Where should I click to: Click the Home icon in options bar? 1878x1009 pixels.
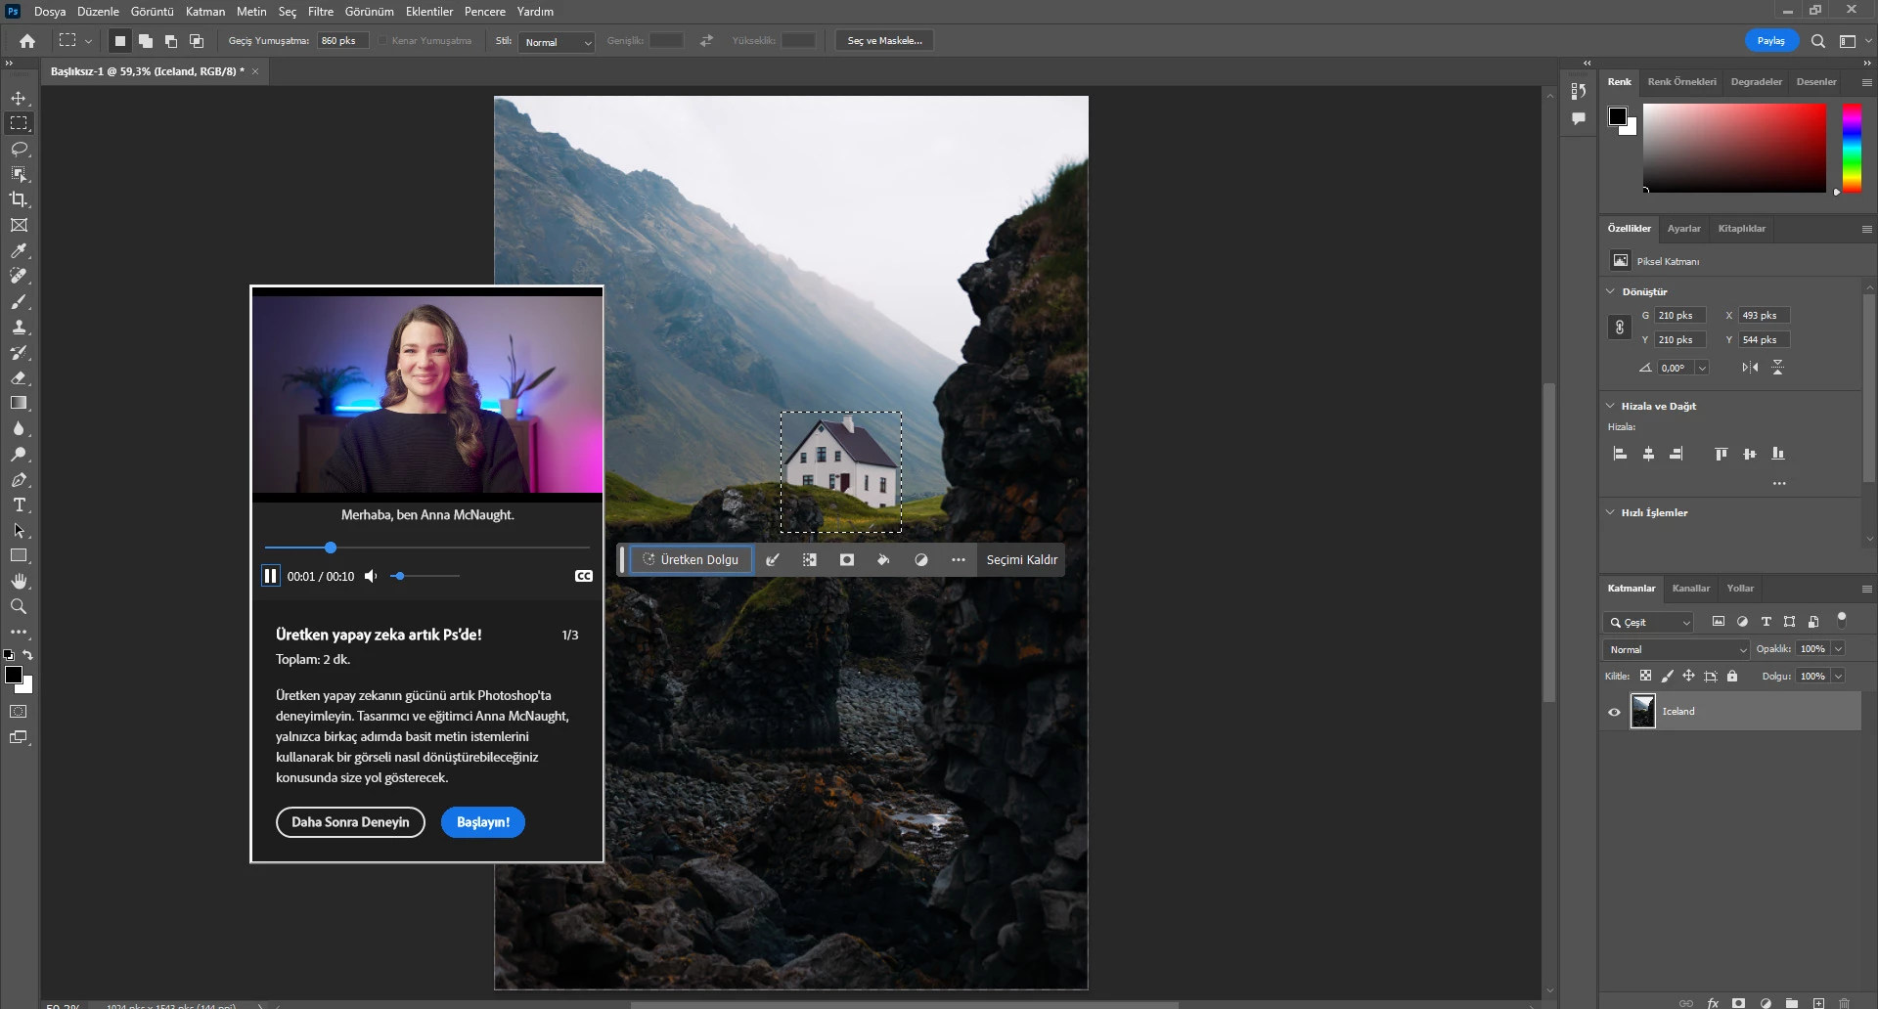click(27, 41)
